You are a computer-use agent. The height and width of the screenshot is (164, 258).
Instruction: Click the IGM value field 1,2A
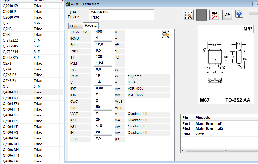[x=103, y=63]
